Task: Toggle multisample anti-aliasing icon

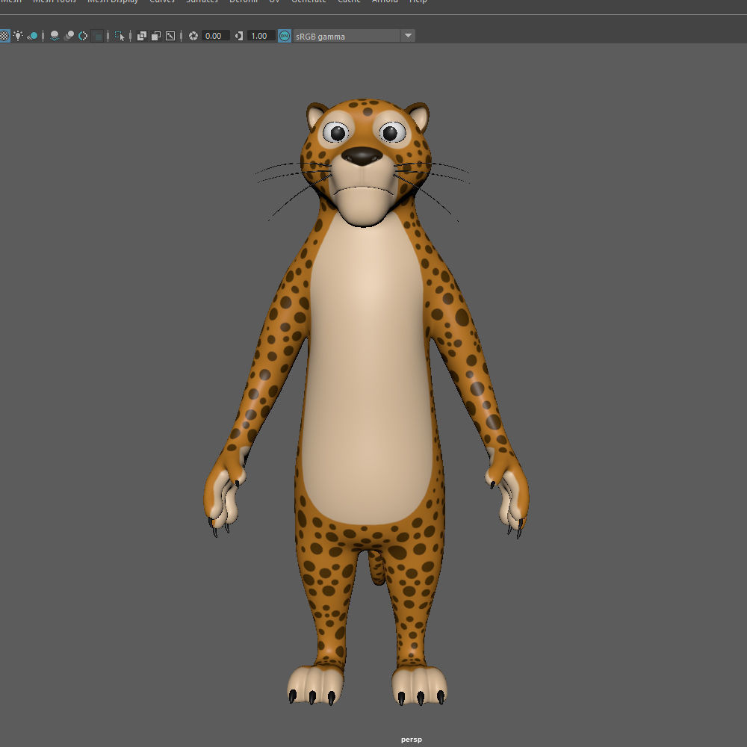Action: tap(83, 36)
